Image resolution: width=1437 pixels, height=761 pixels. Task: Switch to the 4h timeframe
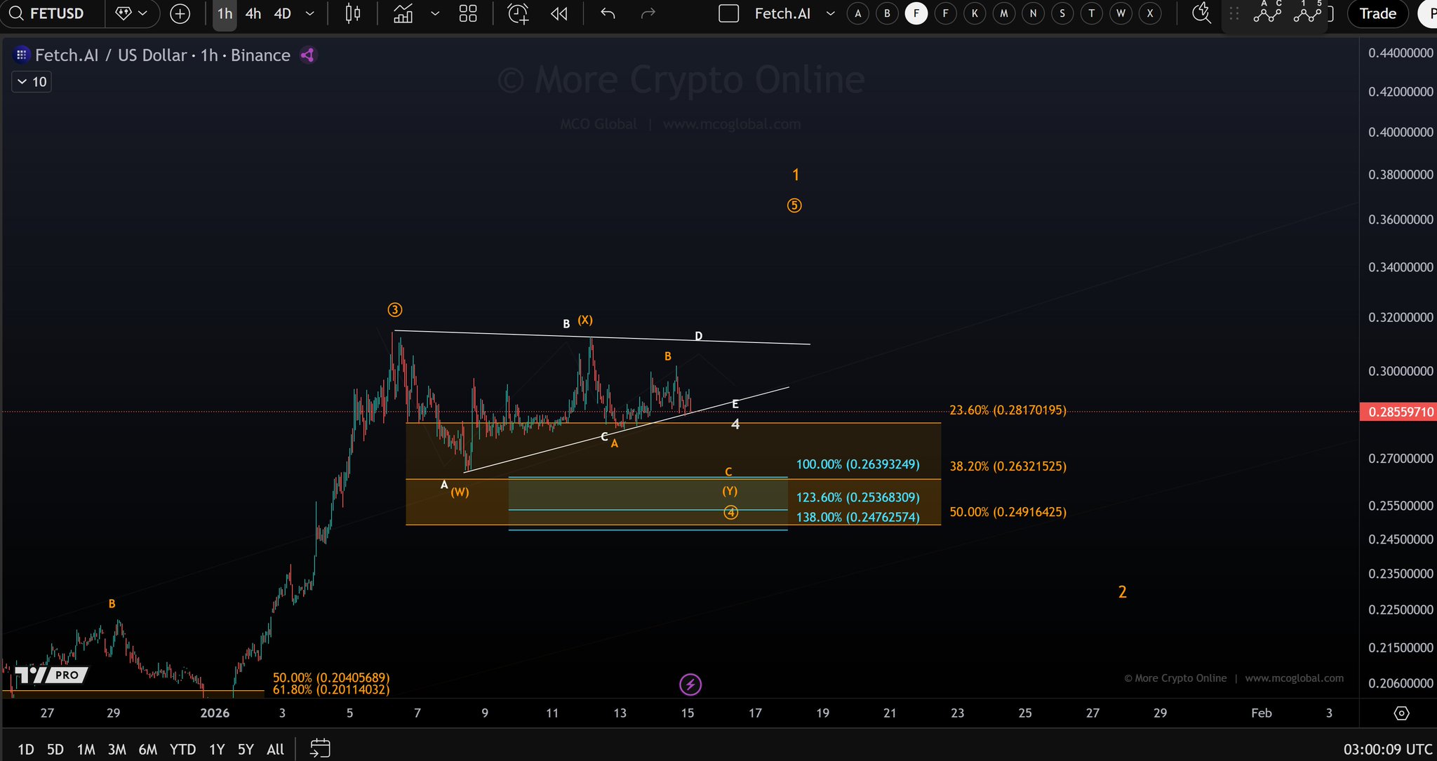[253, 13]
